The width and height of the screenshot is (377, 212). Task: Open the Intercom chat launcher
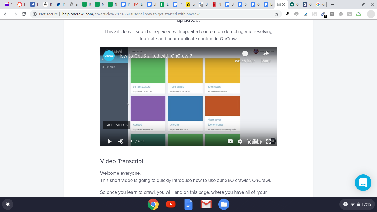(x=363, y=183)
